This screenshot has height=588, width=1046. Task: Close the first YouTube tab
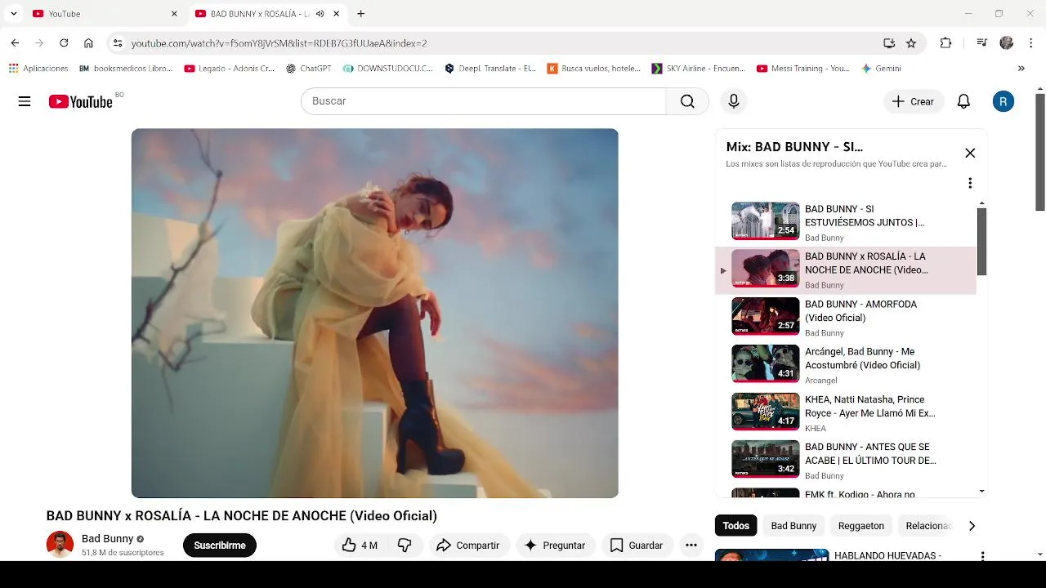[x=174, y=14]
